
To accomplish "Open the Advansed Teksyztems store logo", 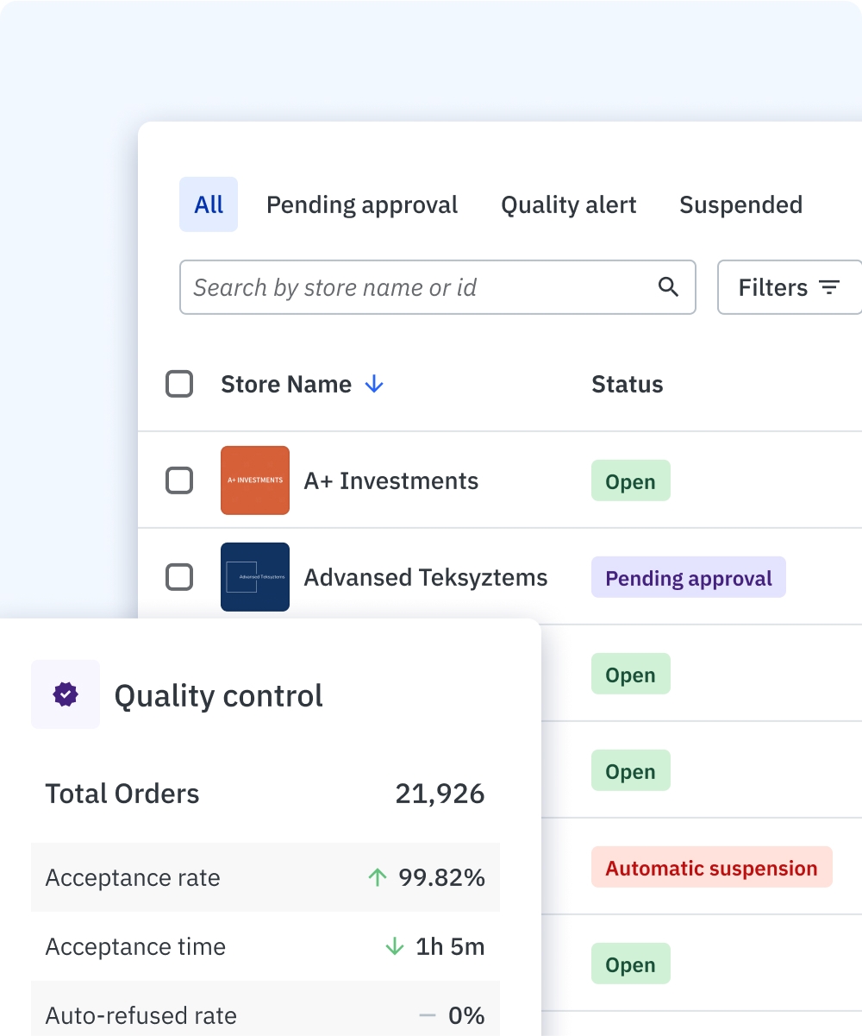I will coord(255,577).
